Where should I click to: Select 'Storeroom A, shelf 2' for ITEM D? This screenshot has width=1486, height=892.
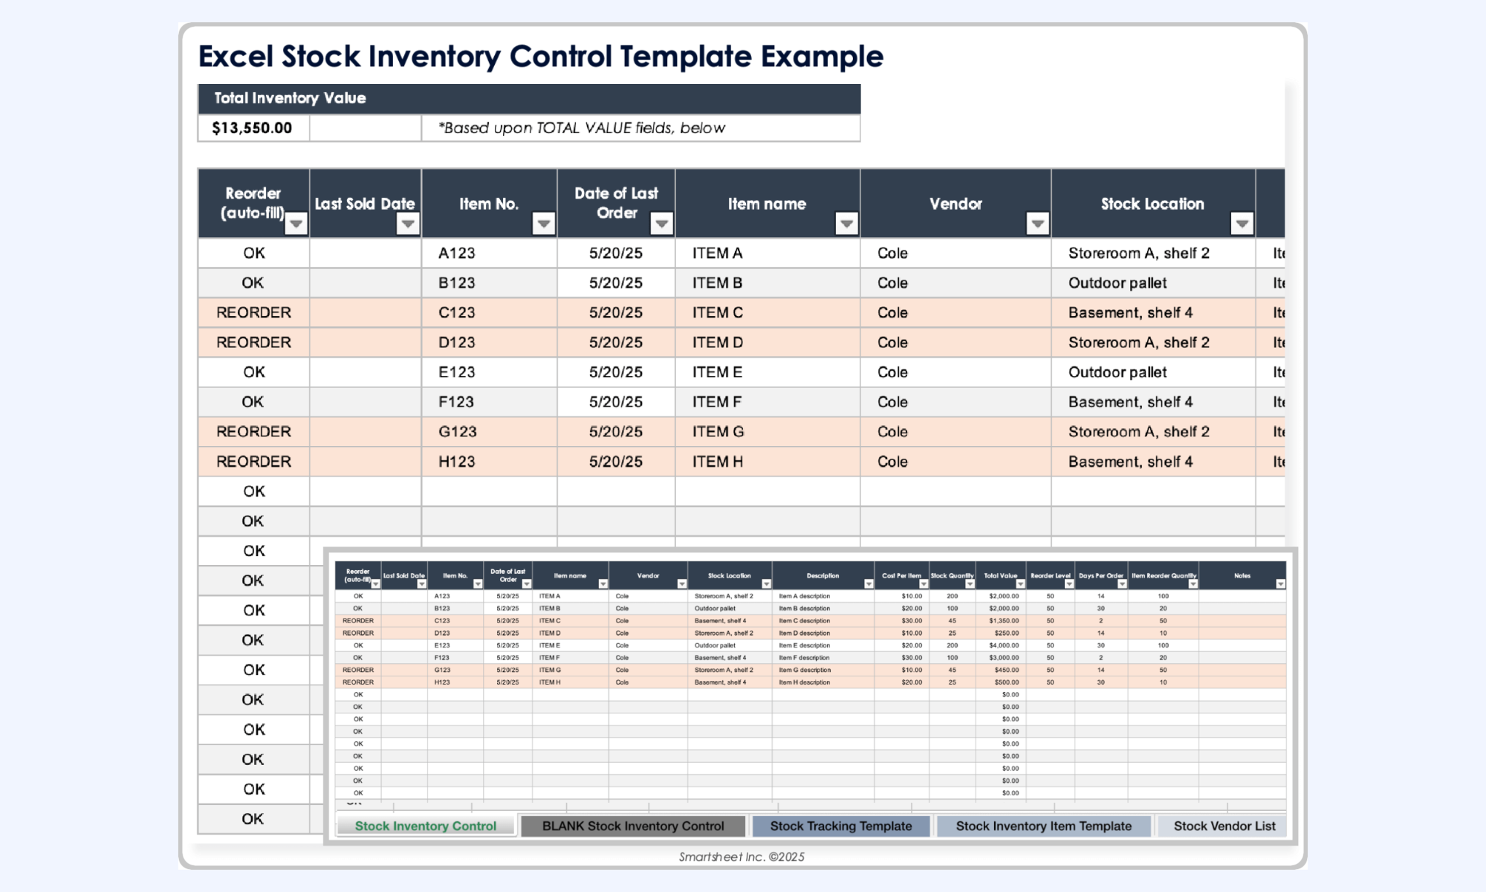click(x=1153, y=342)
